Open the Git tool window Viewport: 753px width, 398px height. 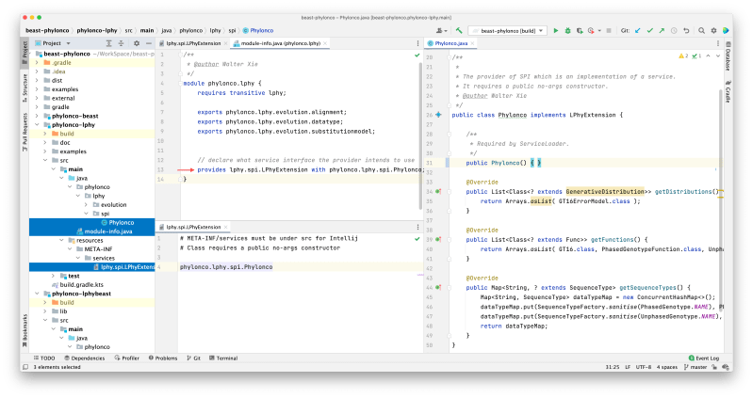click(x=194, y=358)
